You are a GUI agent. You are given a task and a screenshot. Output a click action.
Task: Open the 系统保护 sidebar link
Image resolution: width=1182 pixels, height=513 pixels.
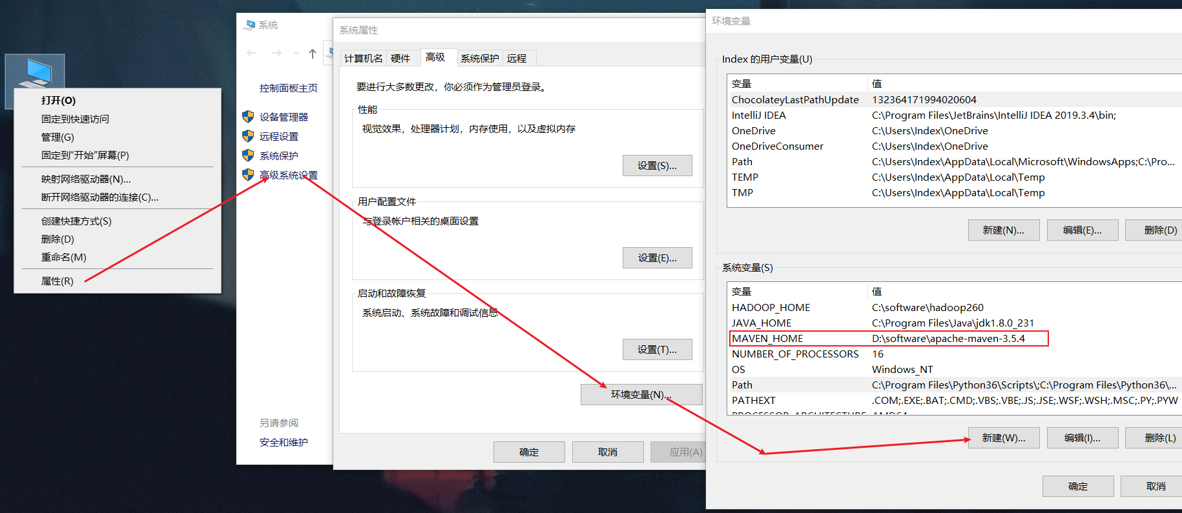pos(278,156)
